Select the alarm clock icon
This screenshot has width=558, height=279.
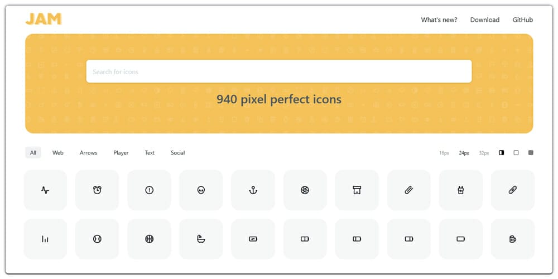(x=97, y=190)
